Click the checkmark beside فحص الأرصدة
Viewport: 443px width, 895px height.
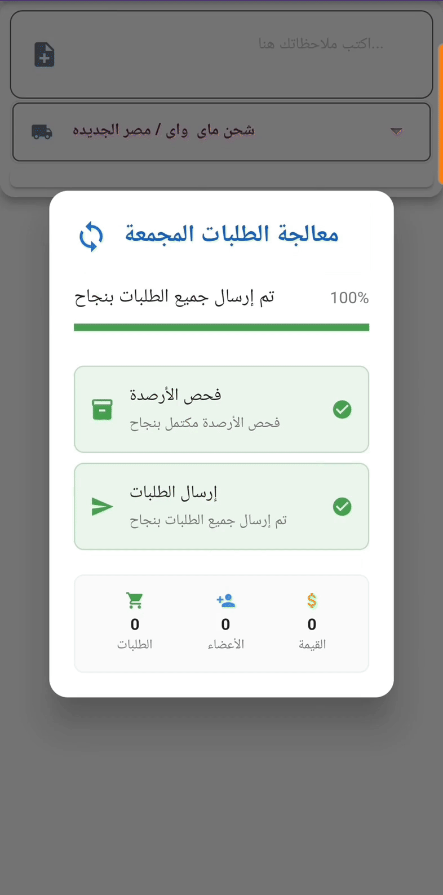pyautogui.click(x=342, y=410)
